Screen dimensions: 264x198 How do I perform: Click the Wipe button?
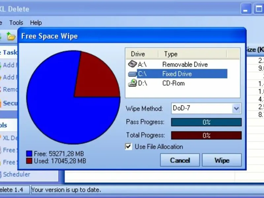coord(222,160)
